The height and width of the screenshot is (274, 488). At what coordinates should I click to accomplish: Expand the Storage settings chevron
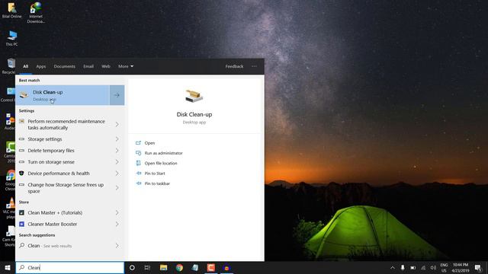tap(117, 139)
